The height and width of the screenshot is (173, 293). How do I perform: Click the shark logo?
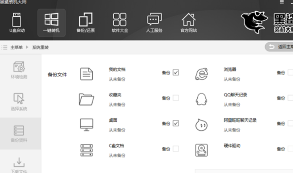pyautogui.click(x=255, y=22)
